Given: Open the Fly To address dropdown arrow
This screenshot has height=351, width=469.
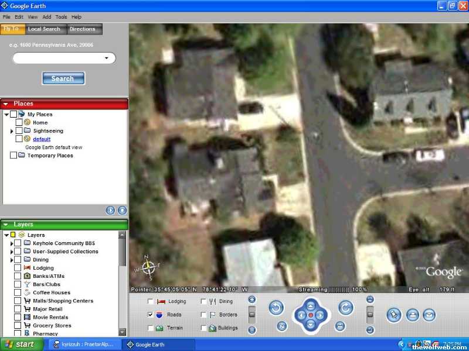Looking at the screenshot, I should click(x=106, y=58).
